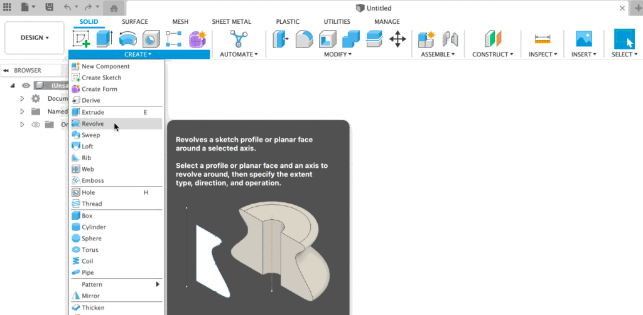
Task: Open the DESIGN workspace dropdown
Action: pos(35,38)
